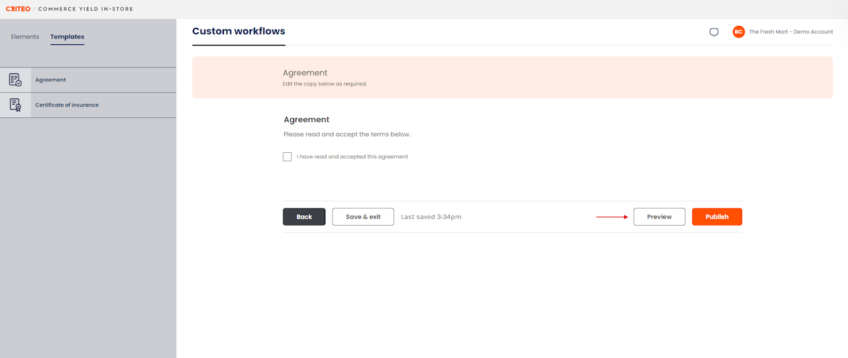
Task: Open the chat message icon
Action: 714,32
